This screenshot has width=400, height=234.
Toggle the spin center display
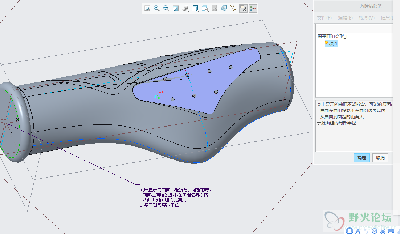(x=253, y=9)
